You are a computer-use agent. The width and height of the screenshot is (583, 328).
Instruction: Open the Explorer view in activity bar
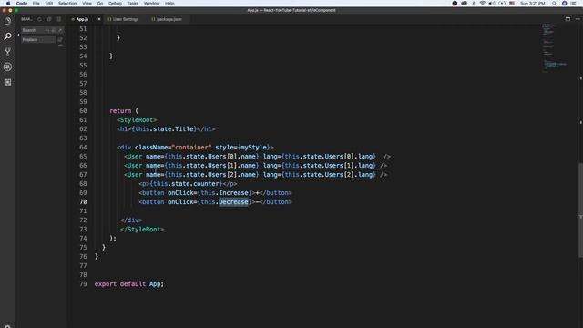7,21
